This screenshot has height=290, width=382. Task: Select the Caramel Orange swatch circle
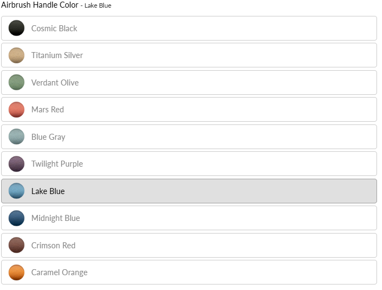pyautogui.click(x=16, y=272)
